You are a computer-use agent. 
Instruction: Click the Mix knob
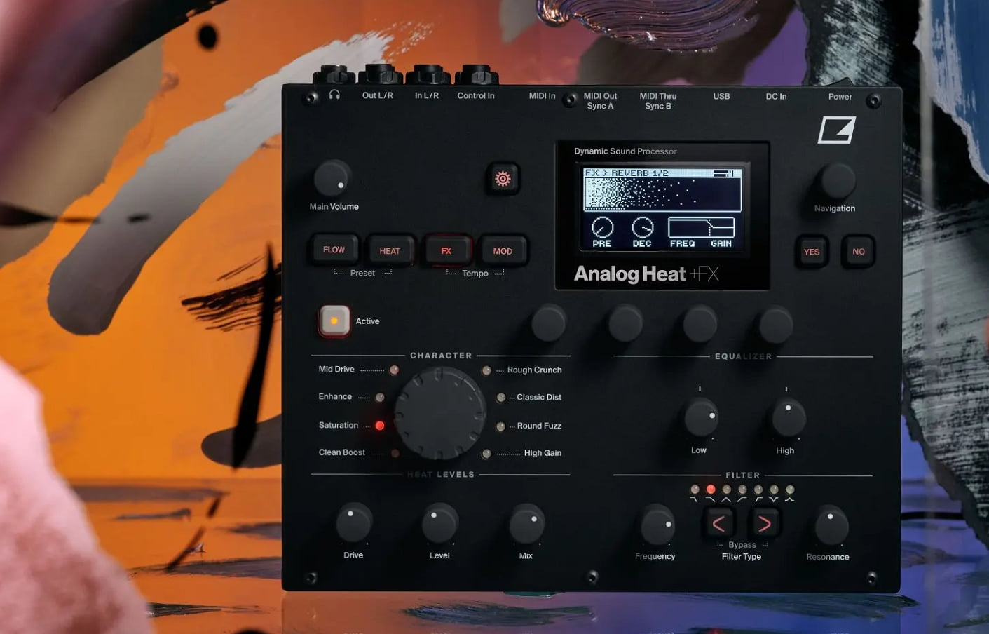coord(526,524)
